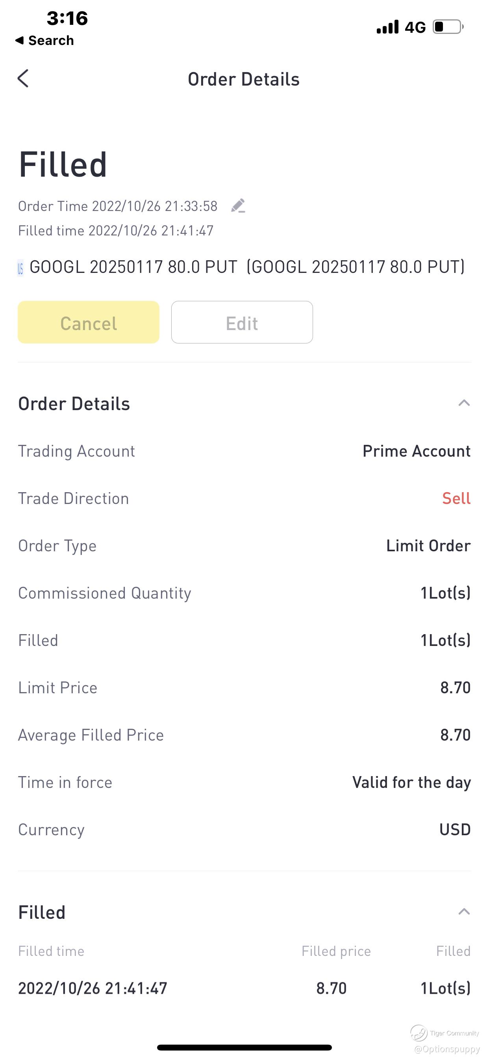
Task: Tap the battery status icon
Action: 448,27
